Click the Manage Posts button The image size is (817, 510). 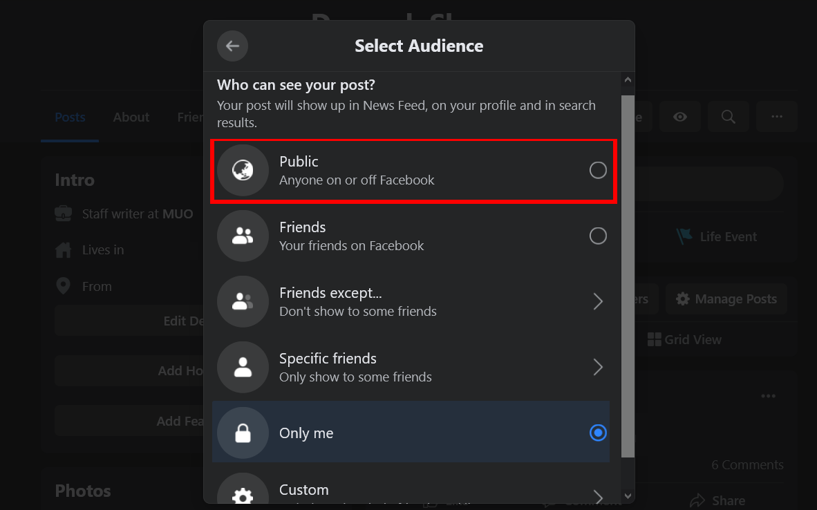tap(726, 299)
